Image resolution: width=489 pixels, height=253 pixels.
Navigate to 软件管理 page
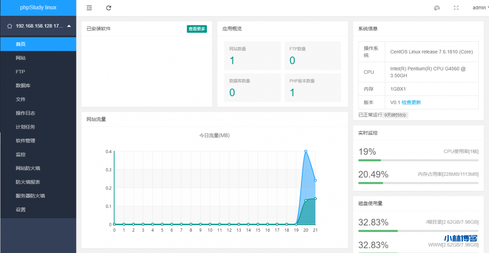pos(25,141)
